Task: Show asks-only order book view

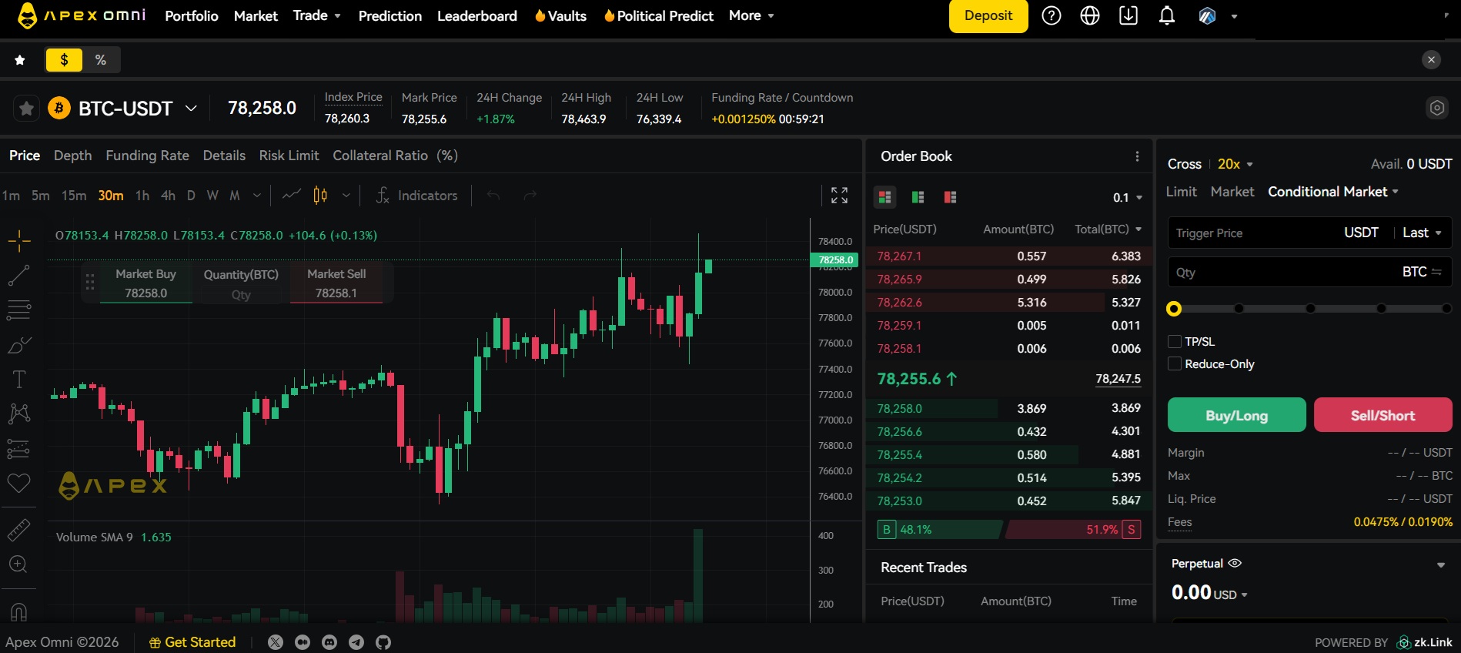Action: 950,197
